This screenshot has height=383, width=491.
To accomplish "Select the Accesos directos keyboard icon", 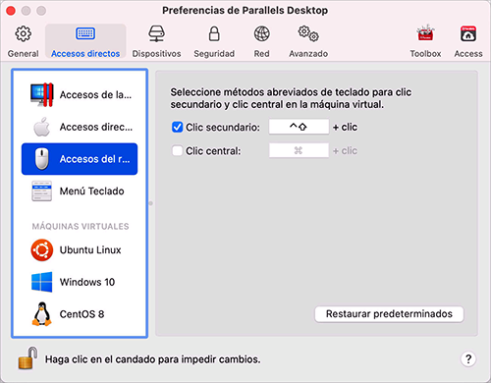I will click(85, 33).
